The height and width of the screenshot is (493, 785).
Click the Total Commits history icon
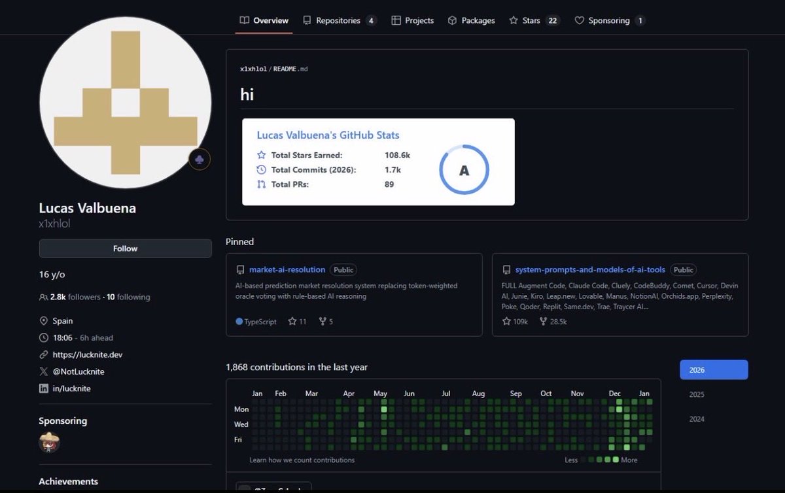point(262,169)
